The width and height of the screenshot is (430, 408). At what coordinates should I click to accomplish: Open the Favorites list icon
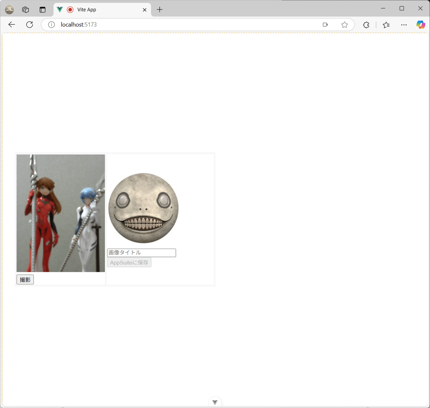[386, 24]
